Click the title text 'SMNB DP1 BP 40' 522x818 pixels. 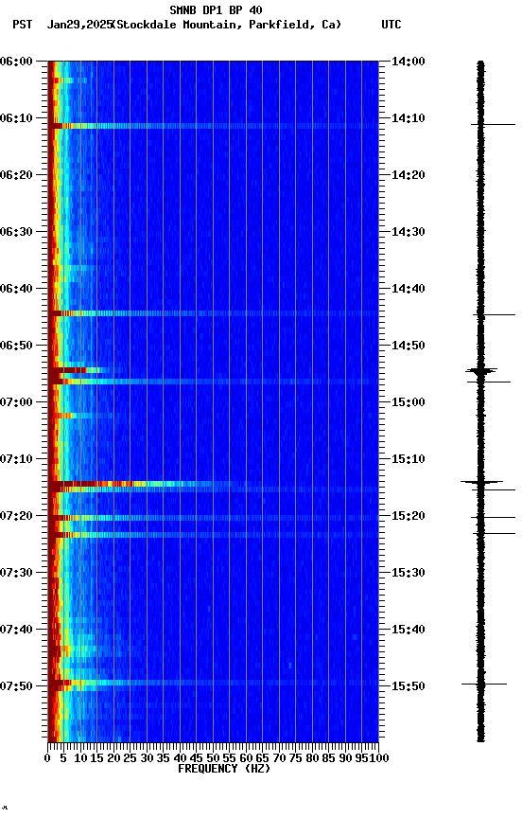point(216,9)
